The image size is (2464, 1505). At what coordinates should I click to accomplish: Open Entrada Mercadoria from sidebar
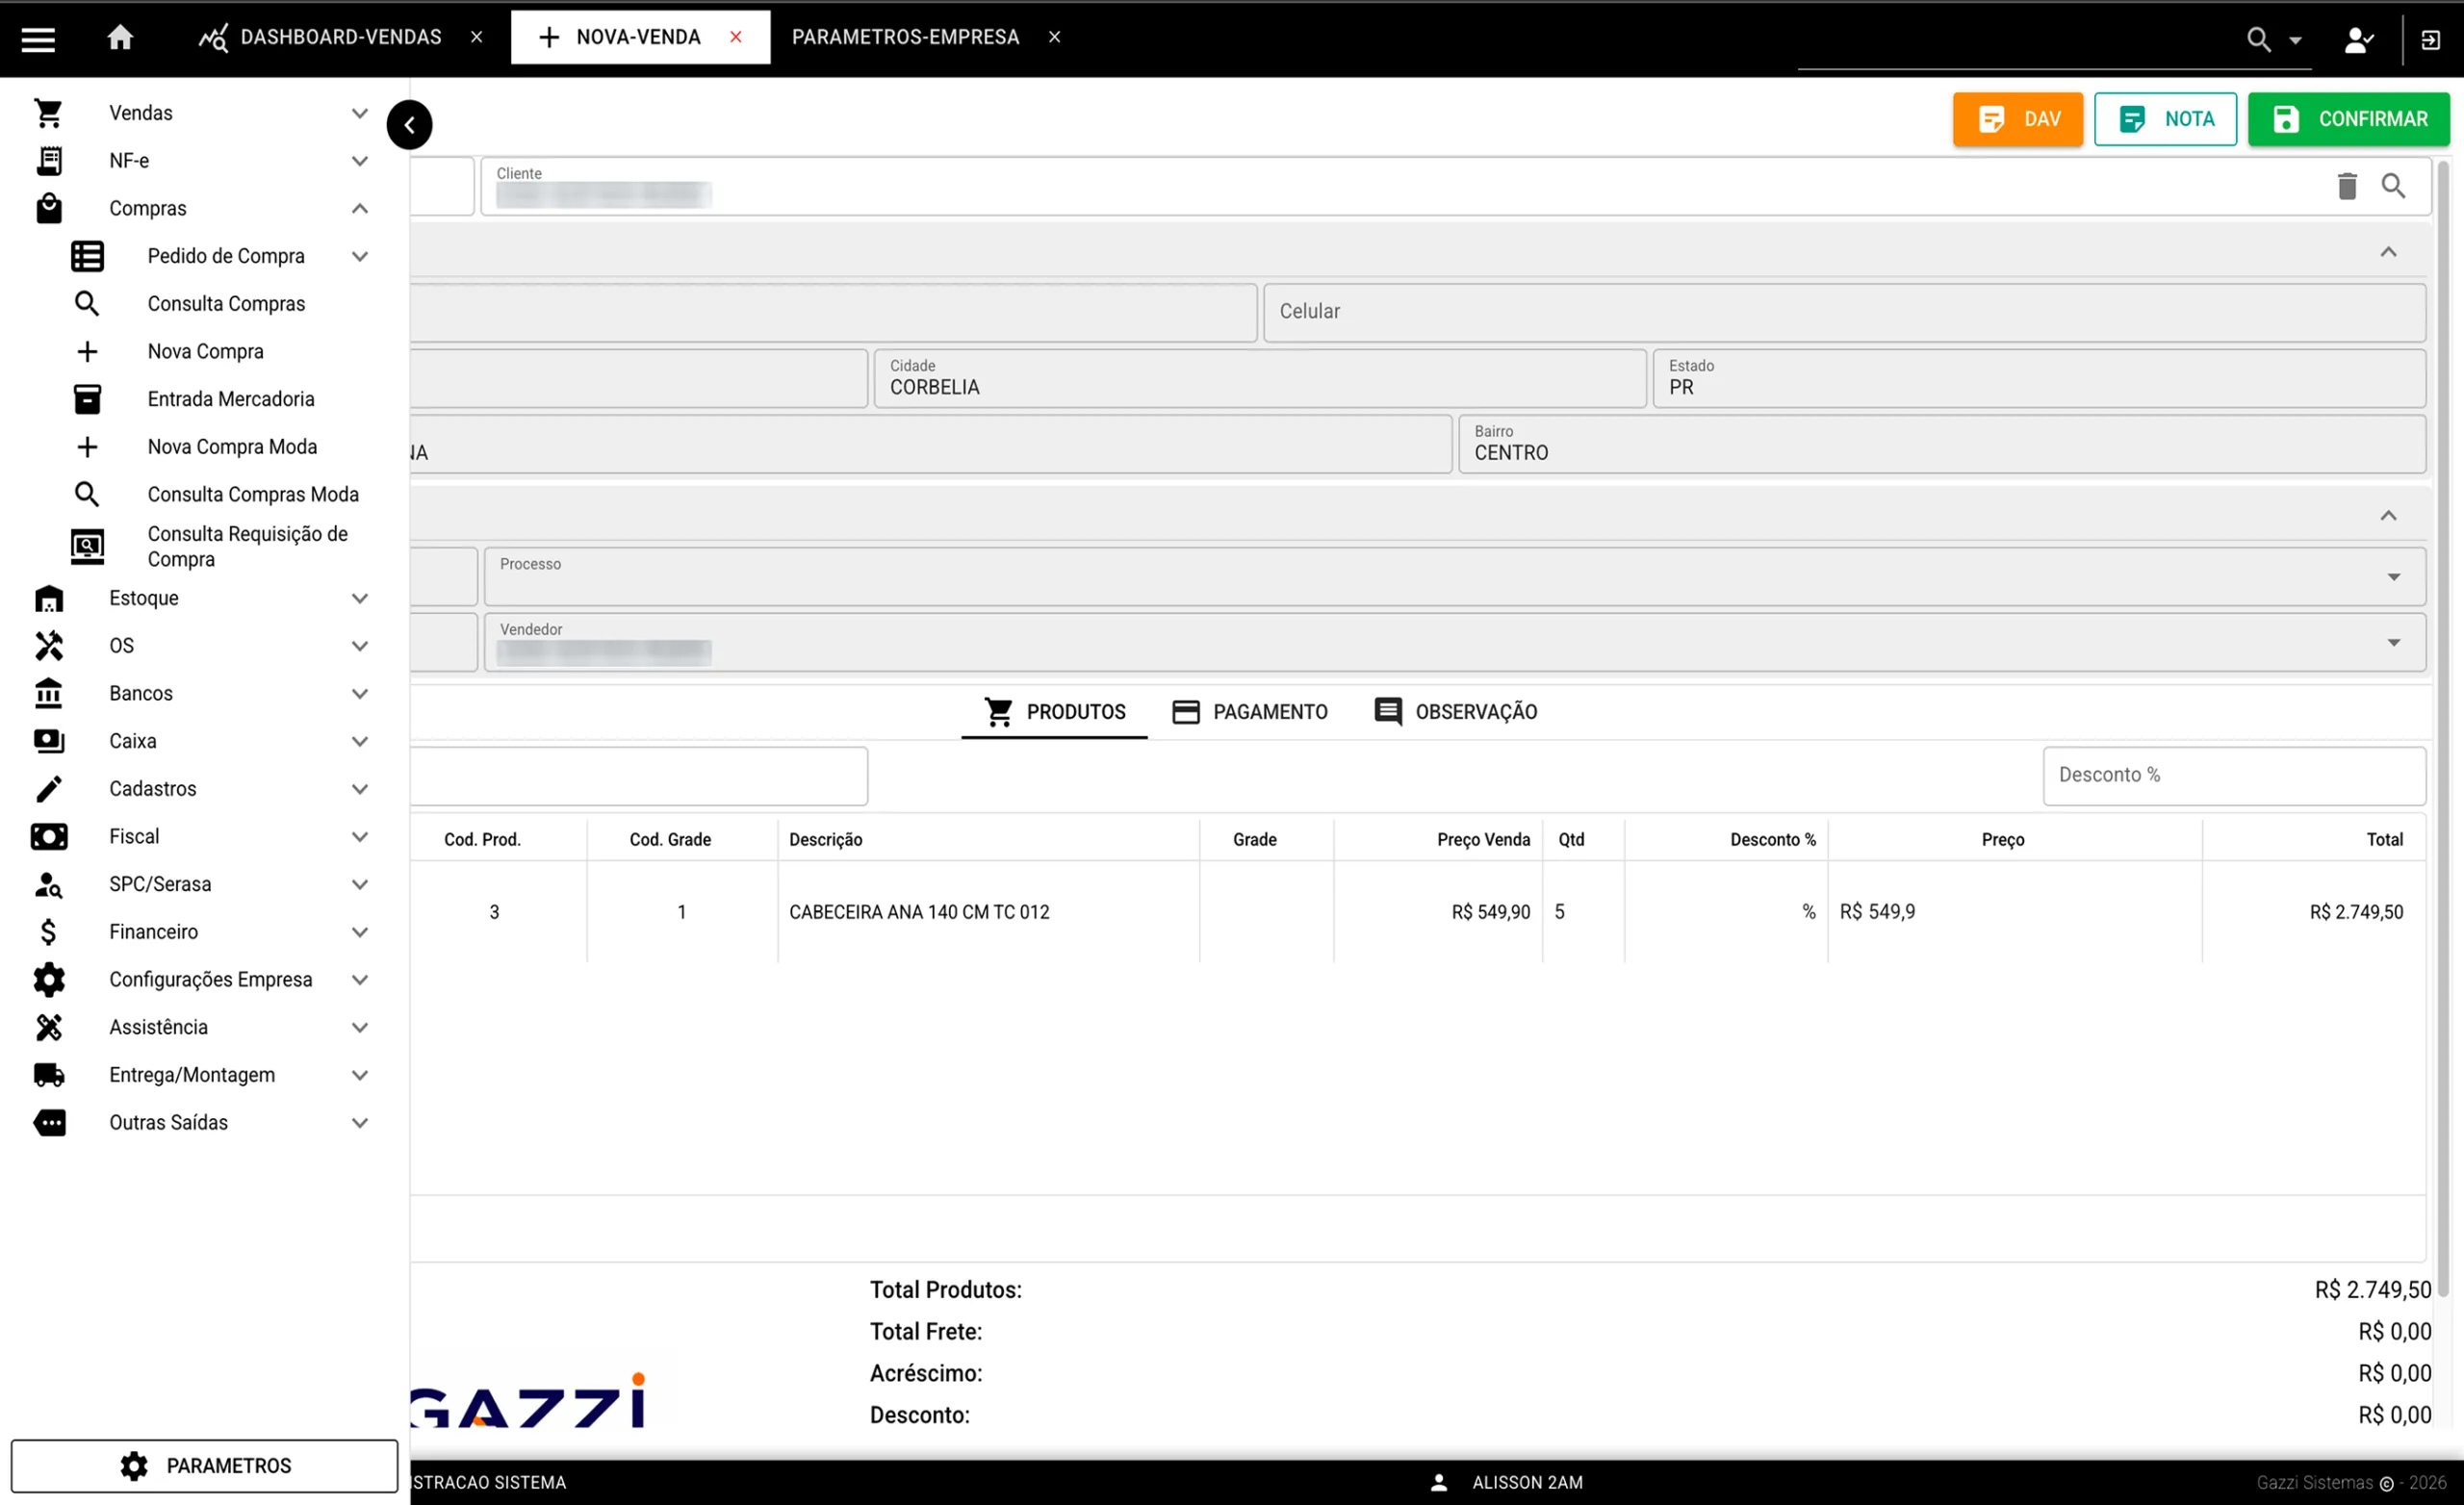(231, 399)
